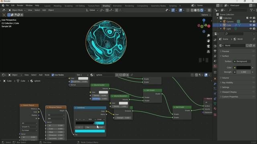Toggle viewport gizmo display button
Image resolution: width=257 pixels, height=144 pixels.
(173, 10)
